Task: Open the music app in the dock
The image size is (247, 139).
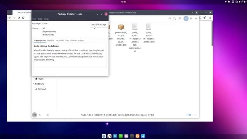Action: [110, 136]
